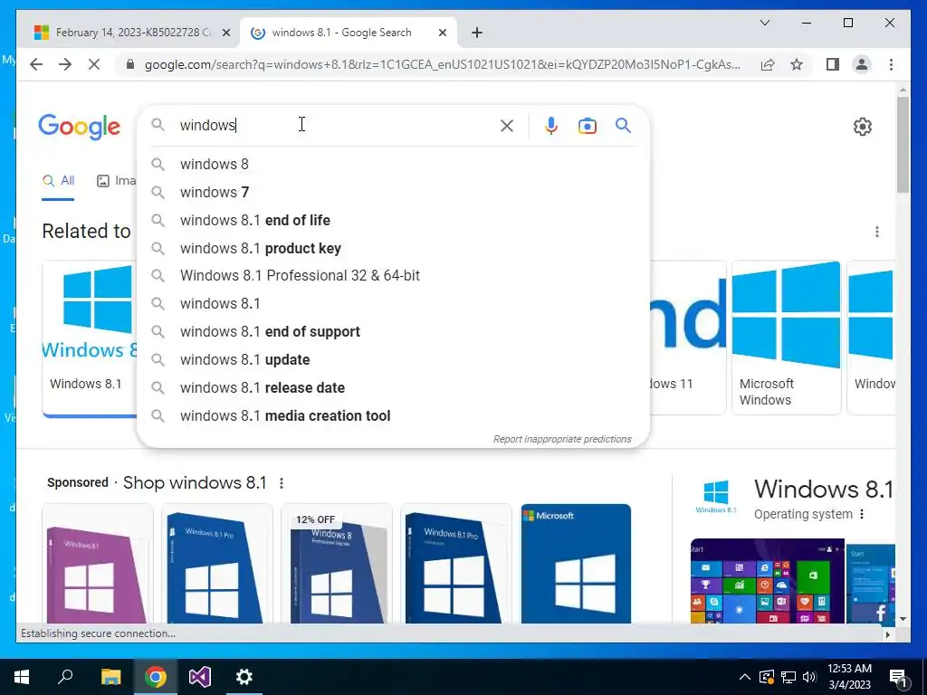Click the volume speaker tray icon
This screenshot has width=927, height=695.
809,677
